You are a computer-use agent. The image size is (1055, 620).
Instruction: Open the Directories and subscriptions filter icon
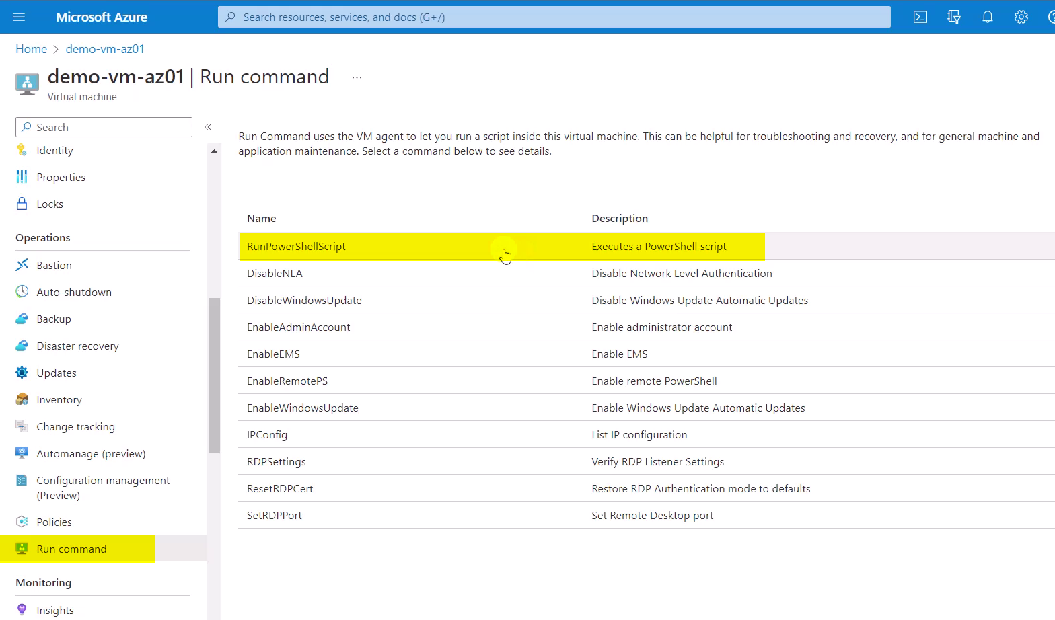(954, 17)
